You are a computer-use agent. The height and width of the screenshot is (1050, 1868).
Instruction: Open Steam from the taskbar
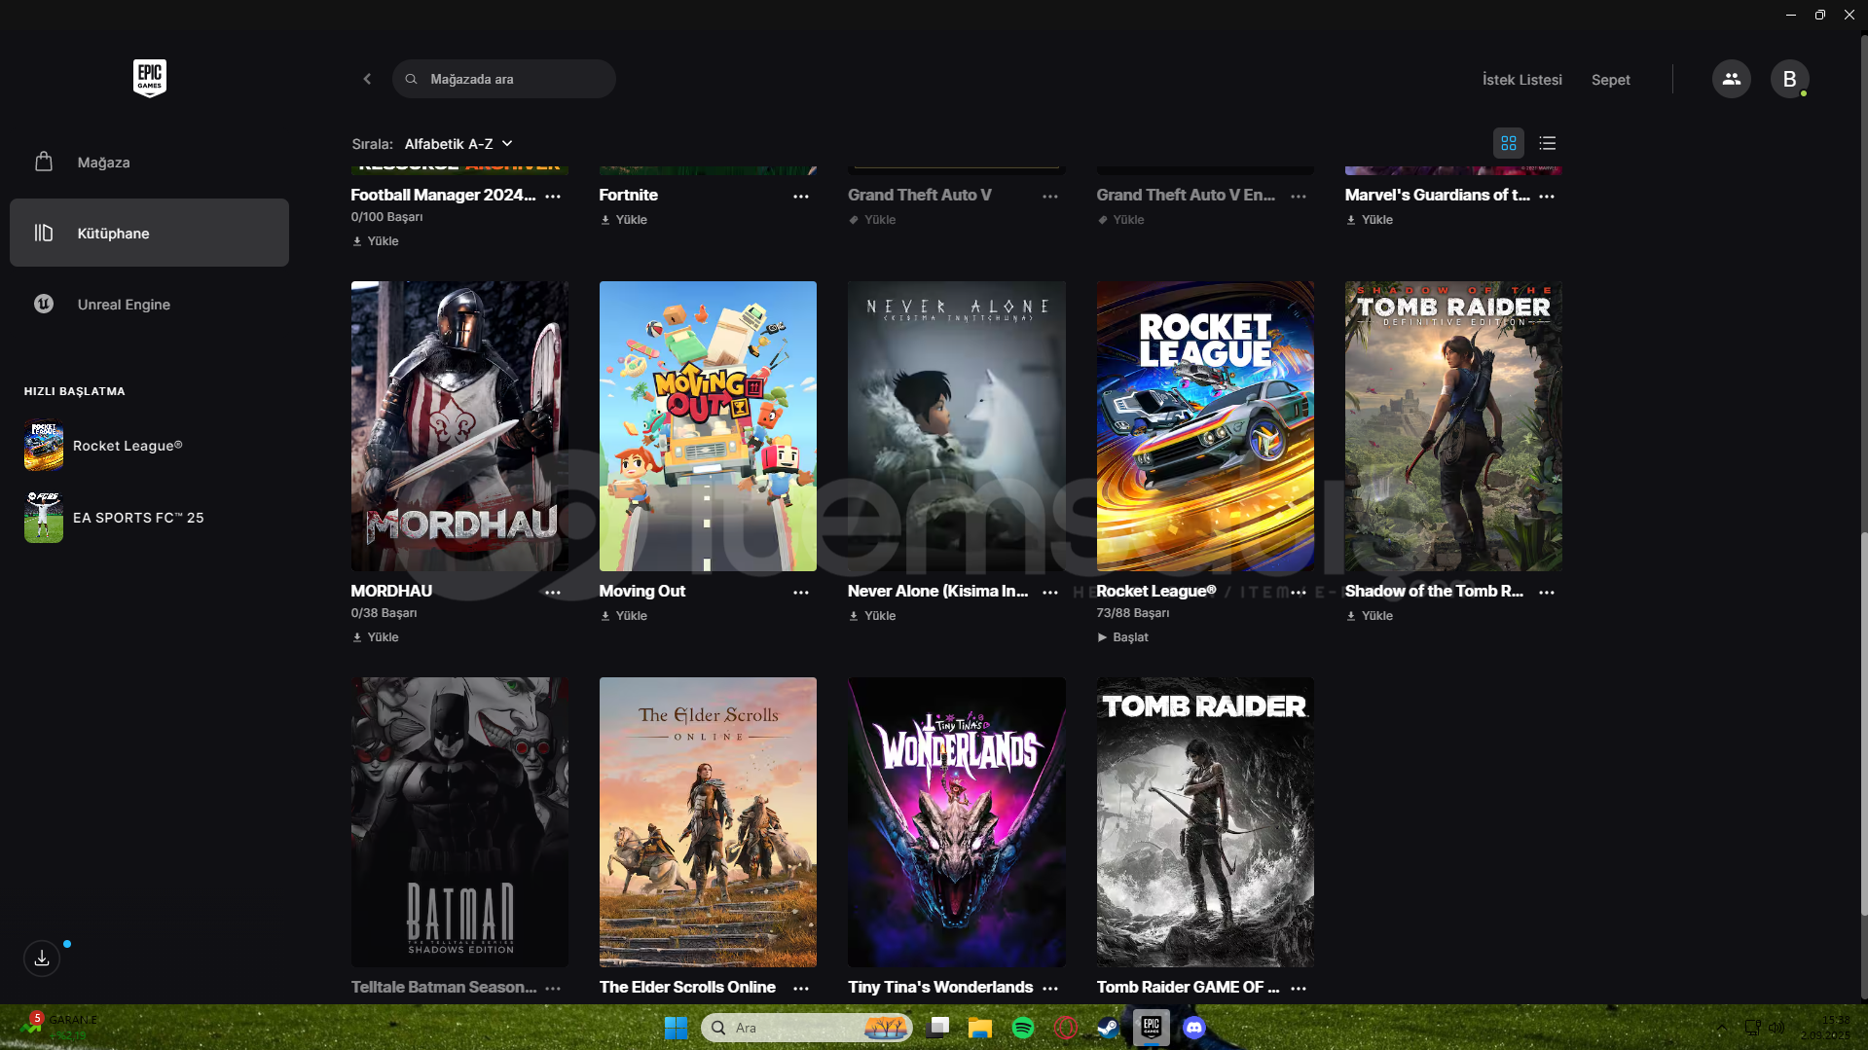(x=1108, y=1028)
